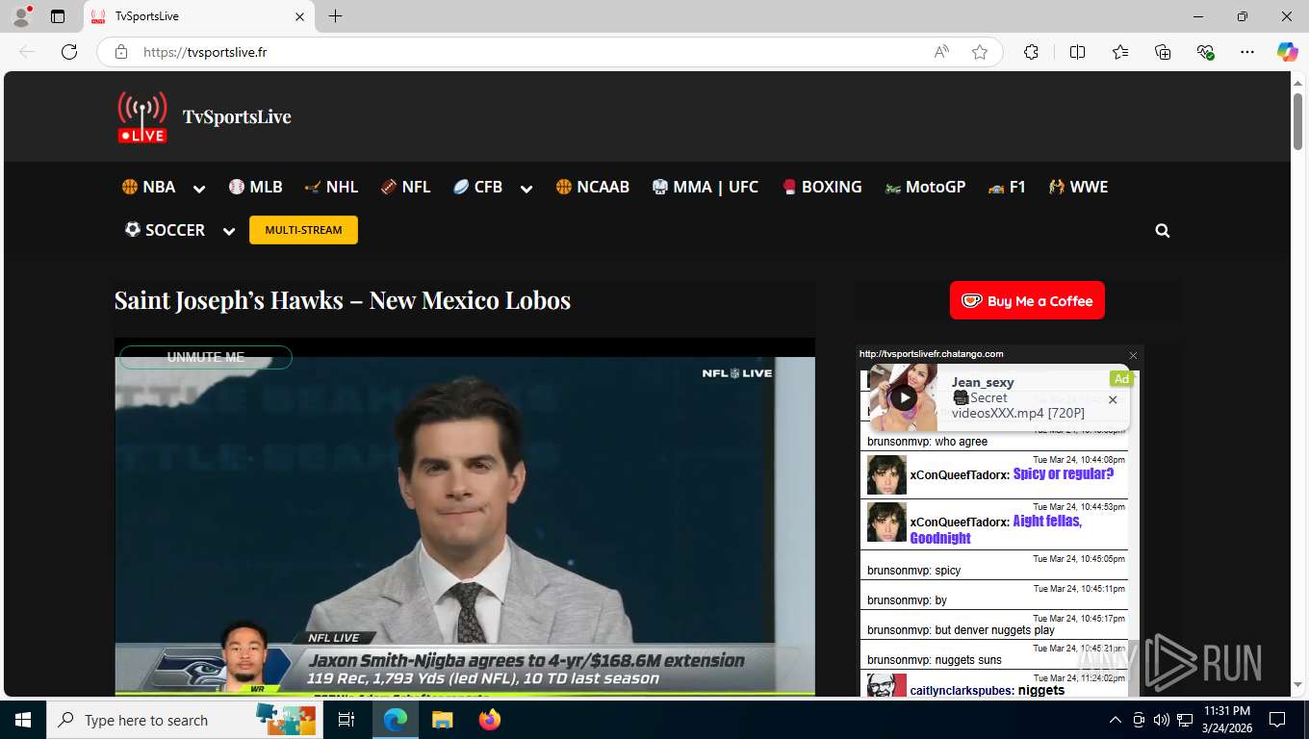Screen dimensions: 1309x739
Task: Open the NBA menu item
Action: [x=149, y=187]
